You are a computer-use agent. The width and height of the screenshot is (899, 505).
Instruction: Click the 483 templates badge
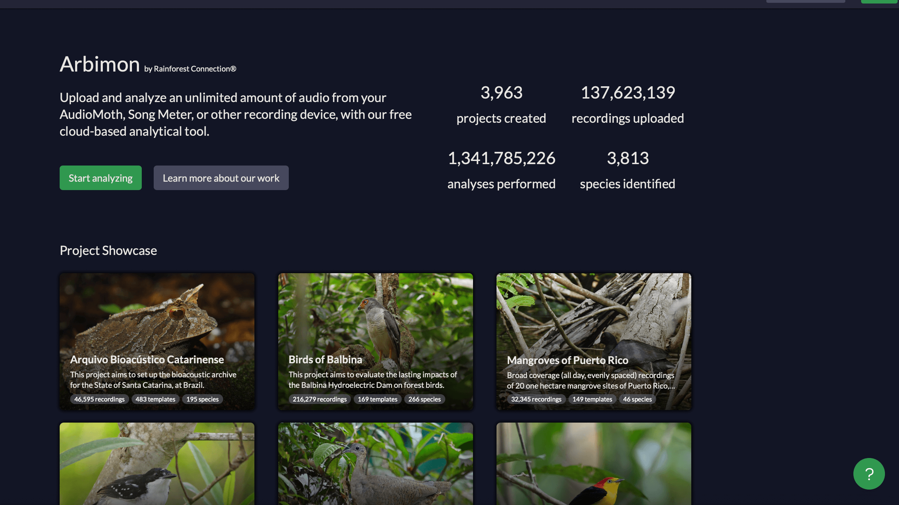pyautogui.click(x=155, y=399)
